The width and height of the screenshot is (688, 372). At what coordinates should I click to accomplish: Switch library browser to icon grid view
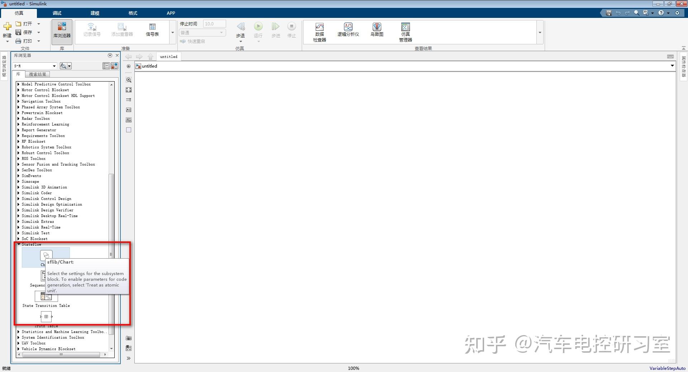coord(114,66)
